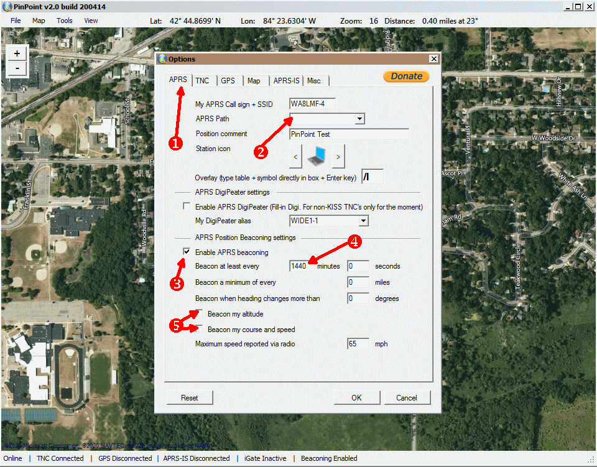This screenshot has width=597, height=467.
Task: Switch to the GPS tab
Action: click(228, 81)
